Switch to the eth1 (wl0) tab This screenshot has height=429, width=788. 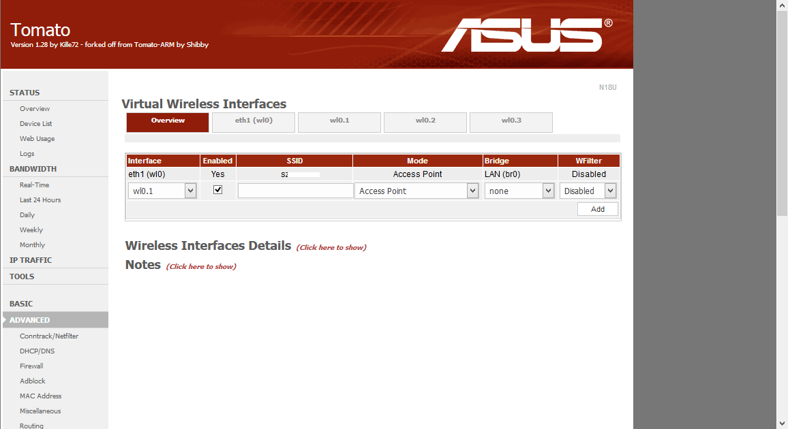coord(254,122)
